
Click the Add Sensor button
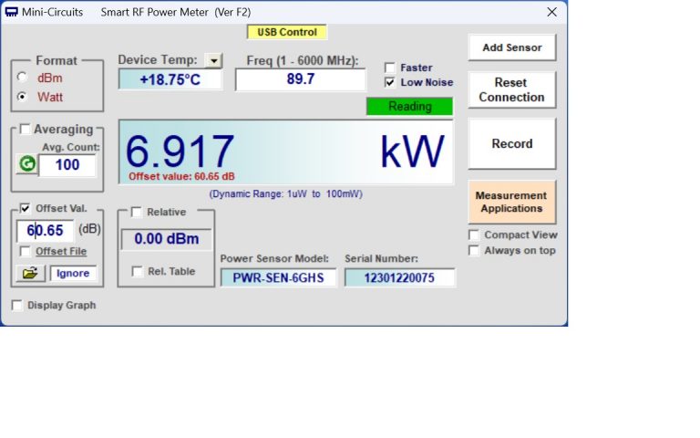coord(511,47)
